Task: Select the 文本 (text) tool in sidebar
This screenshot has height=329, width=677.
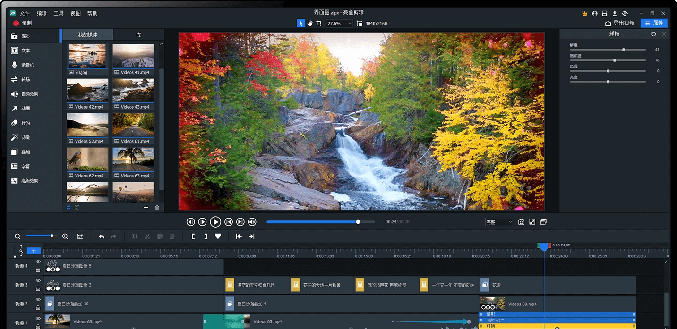Action: point(15,50)
